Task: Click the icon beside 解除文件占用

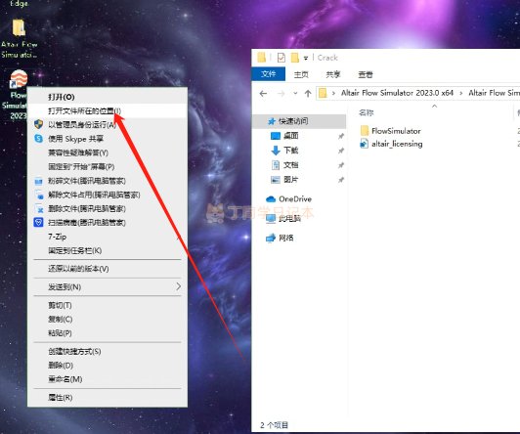Action: [x=39, y=195]
